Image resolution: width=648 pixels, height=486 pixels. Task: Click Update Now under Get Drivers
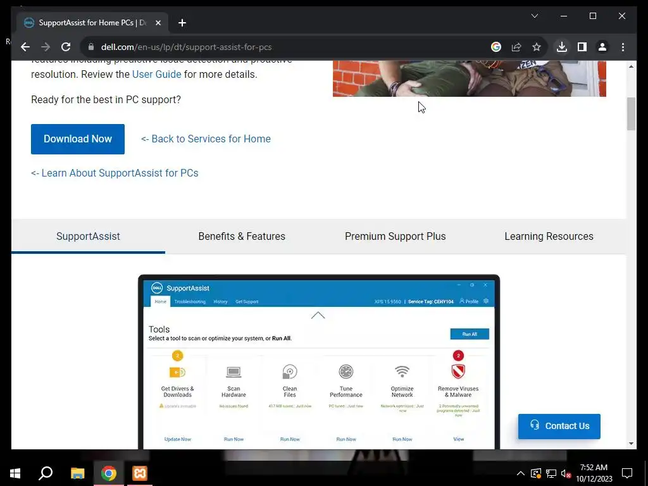click(x=178, y=439)
